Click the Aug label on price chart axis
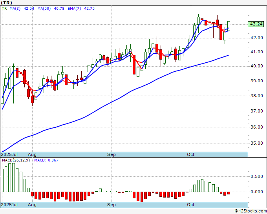 click(32, 154)
